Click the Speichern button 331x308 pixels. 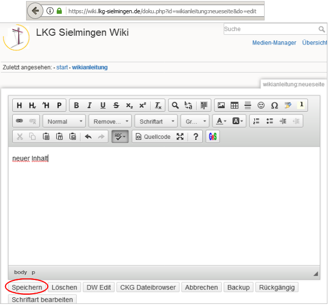(27, 288)
